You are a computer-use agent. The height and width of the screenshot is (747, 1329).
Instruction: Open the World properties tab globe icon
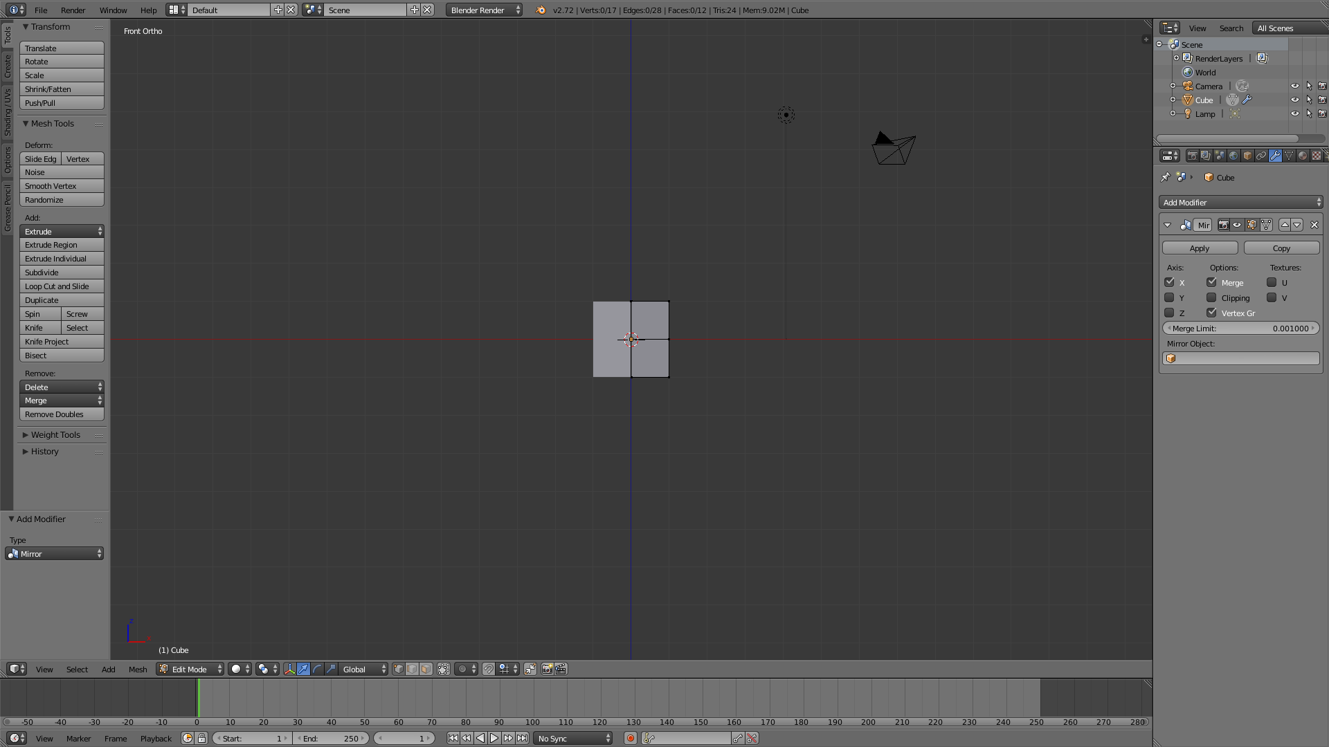click(x=1233, y=156)
